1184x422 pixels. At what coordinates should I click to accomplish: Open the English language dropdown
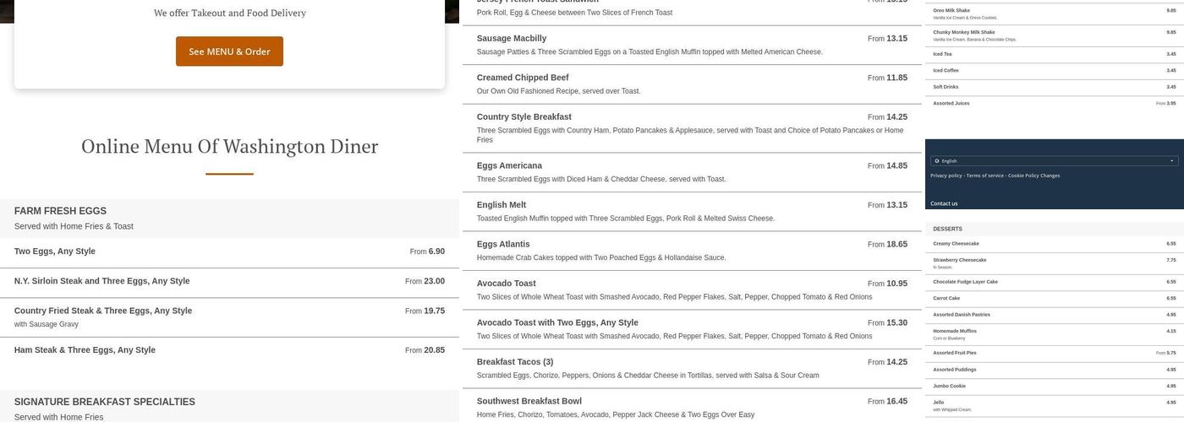[x=1054, y=160]
